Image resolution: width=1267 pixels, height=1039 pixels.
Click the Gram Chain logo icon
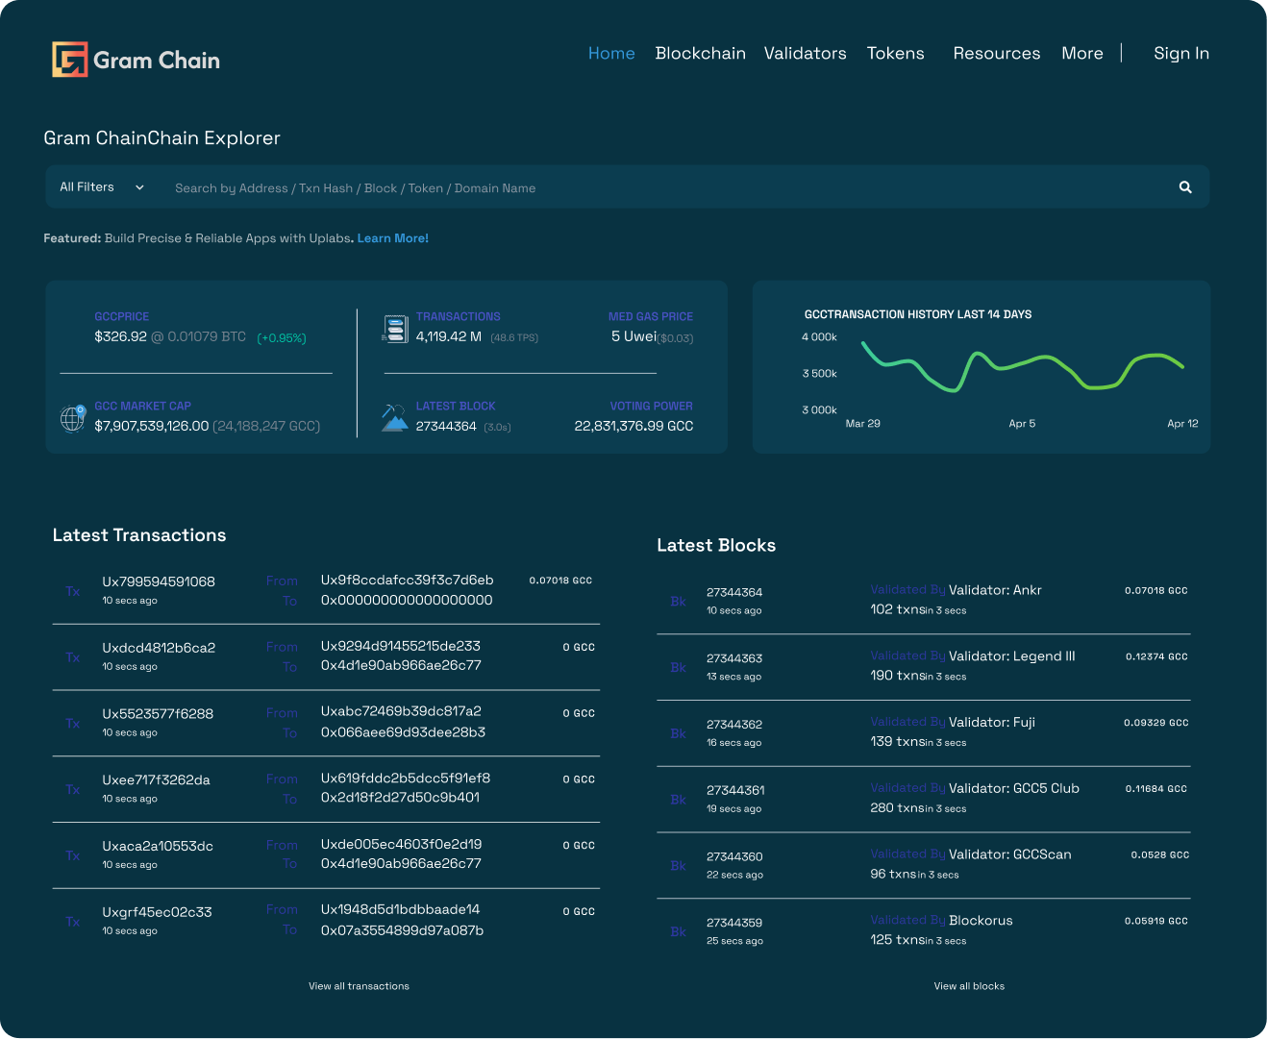[x=69, y=60]
